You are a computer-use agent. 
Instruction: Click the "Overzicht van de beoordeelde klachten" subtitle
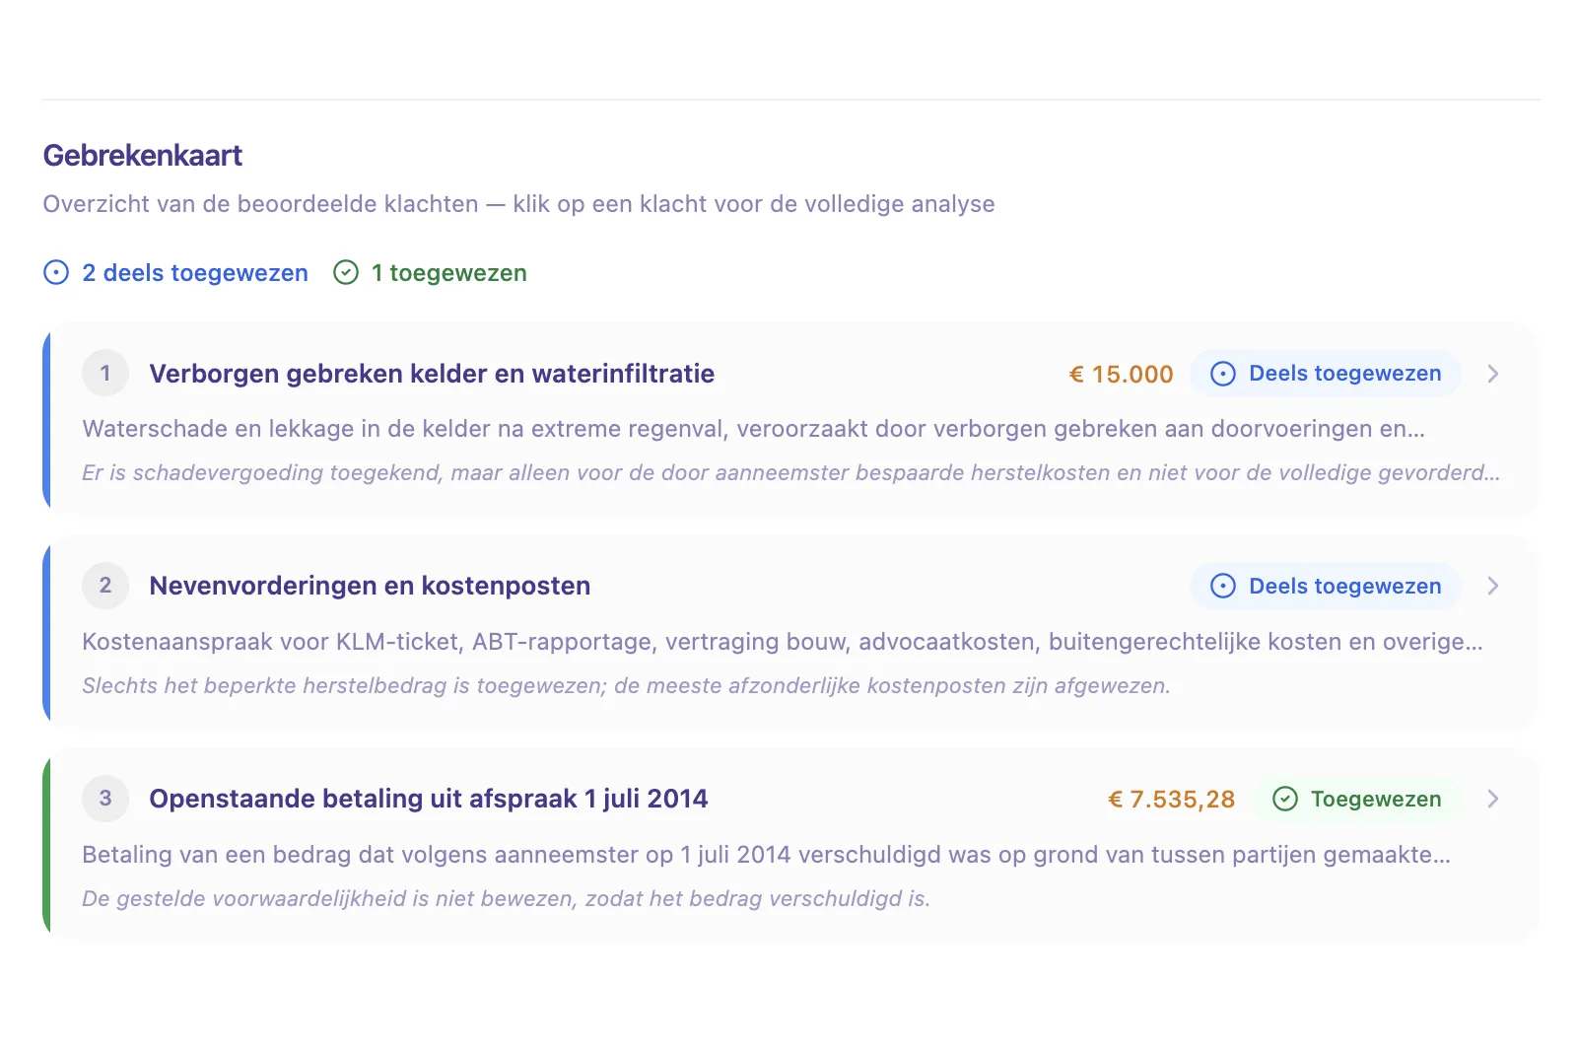tap(518, 204)
